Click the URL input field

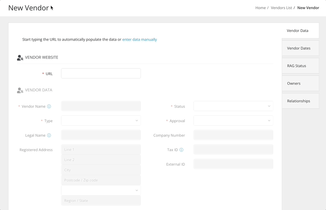[x=101, y=73]
